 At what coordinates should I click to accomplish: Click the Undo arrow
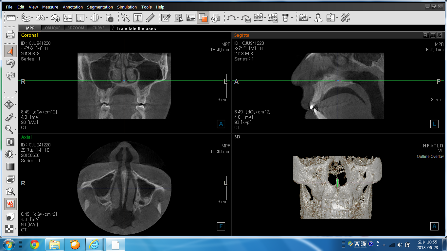[x=10, y=64]
